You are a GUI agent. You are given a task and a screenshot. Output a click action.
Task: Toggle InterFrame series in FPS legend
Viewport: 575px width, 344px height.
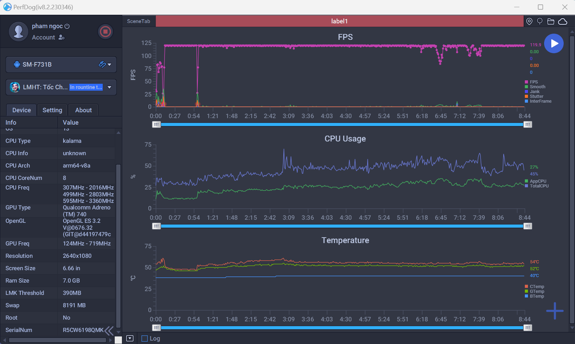[538, 101]
